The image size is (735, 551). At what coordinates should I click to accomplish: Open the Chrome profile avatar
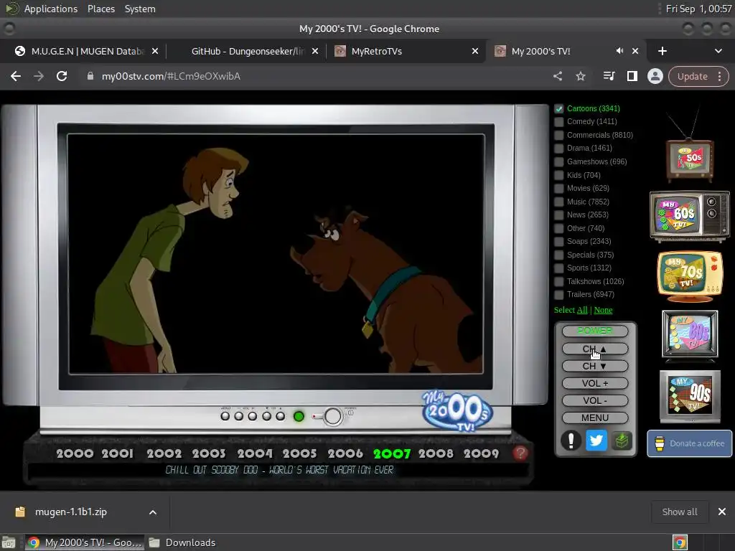[x=655, y=76]
